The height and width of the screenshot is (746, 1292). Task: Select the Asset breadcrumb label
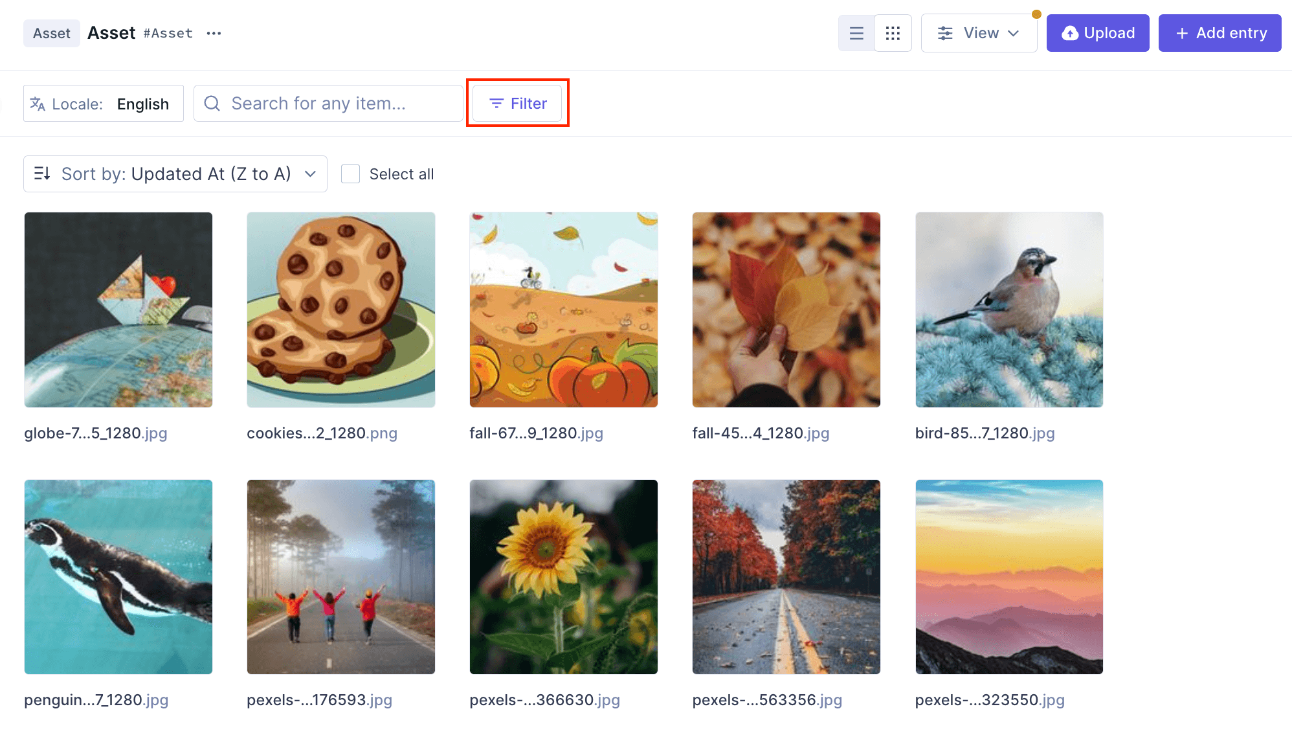tap(52, 33)
